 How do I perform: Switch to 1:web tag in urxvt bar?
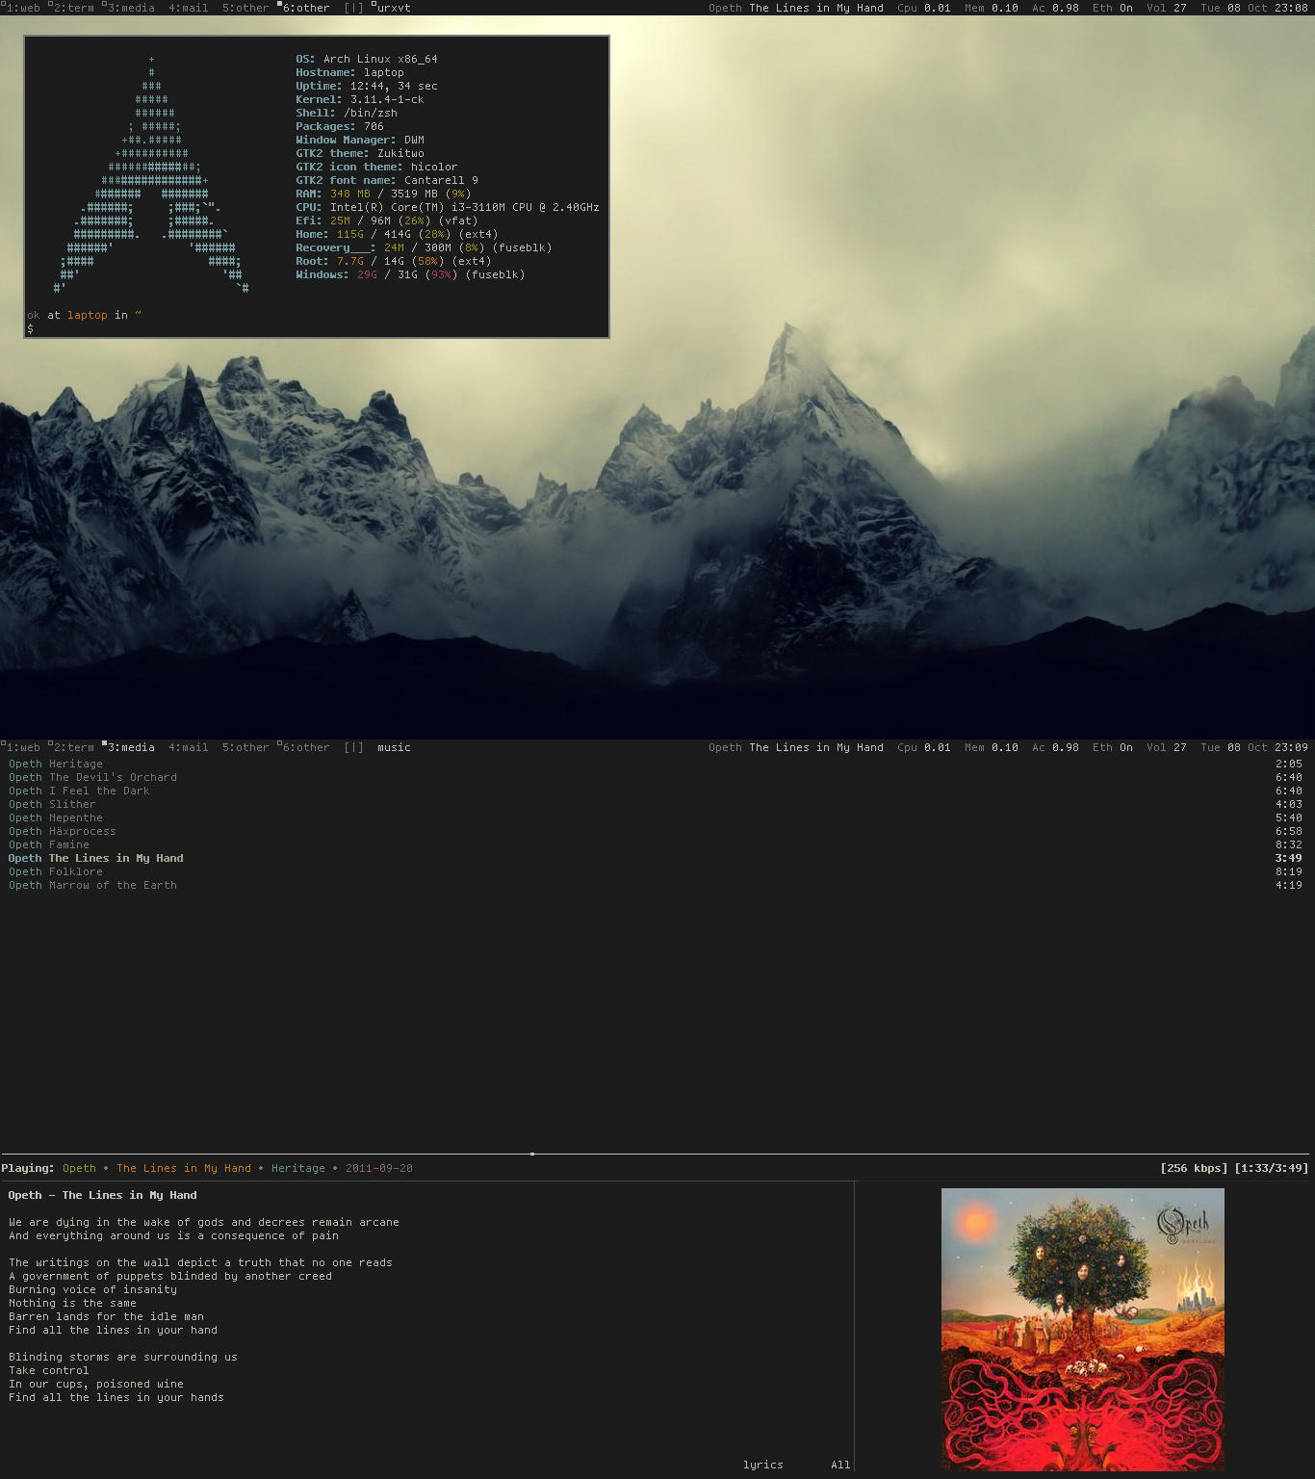22,8
